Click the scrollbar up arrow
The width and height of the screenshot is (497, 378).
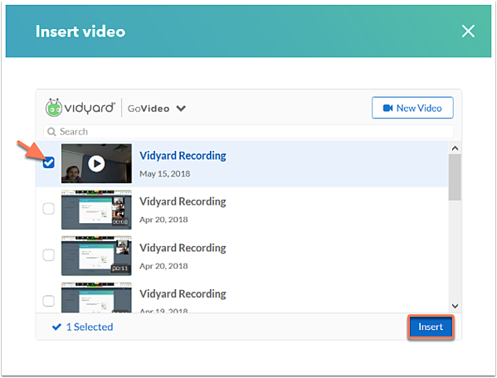[x=455, y=148]
